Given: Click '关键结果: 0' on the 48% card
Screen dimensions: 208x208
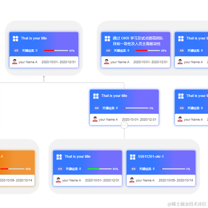Looking at the screenshot, I should pyautogui.click(x=121, y=51).
